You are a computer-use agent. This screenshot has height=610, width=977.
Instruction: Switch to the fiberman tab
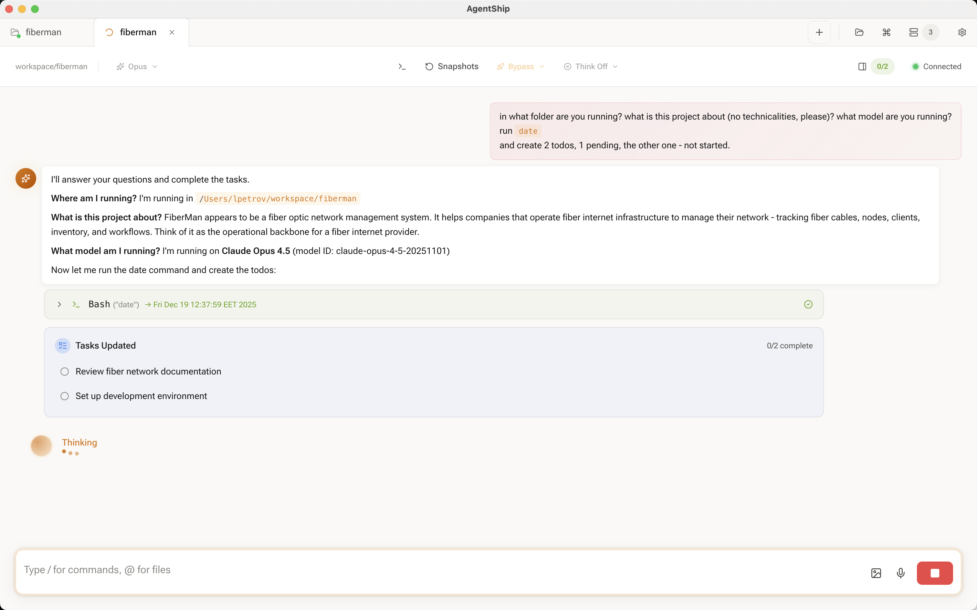[138, 32]
